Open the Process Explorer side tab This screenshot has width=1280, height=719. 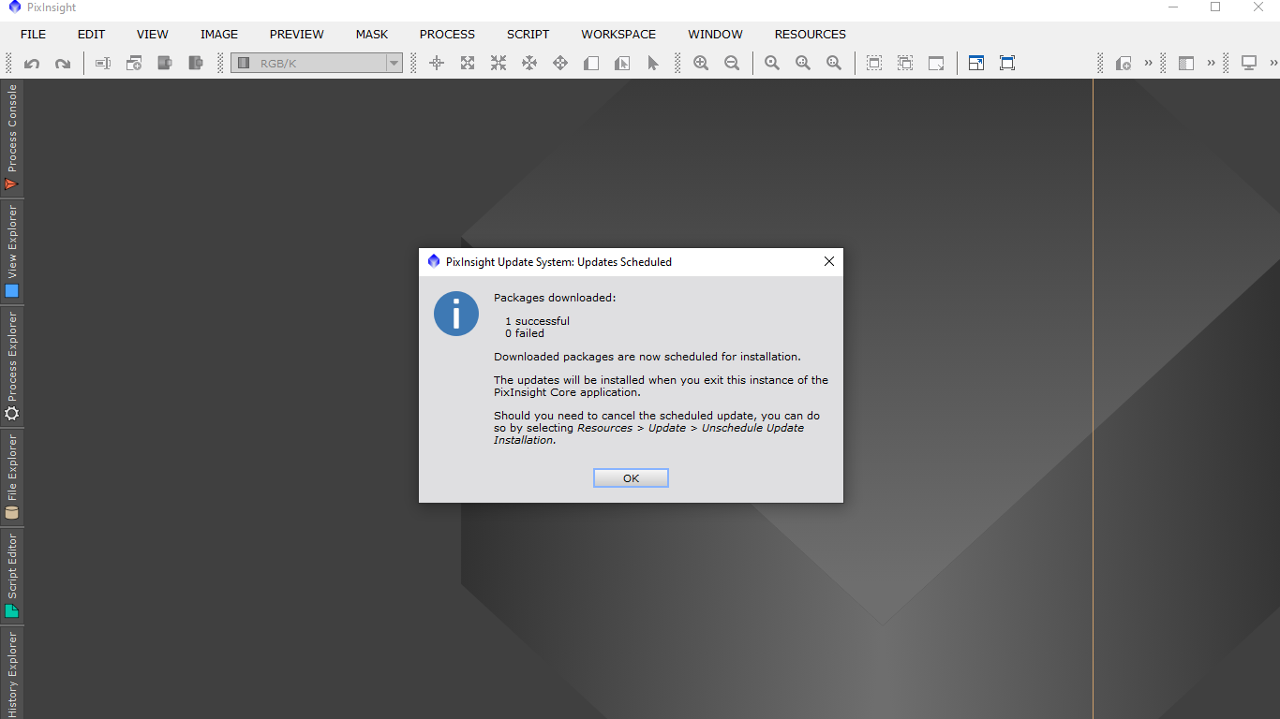[12, 366]
